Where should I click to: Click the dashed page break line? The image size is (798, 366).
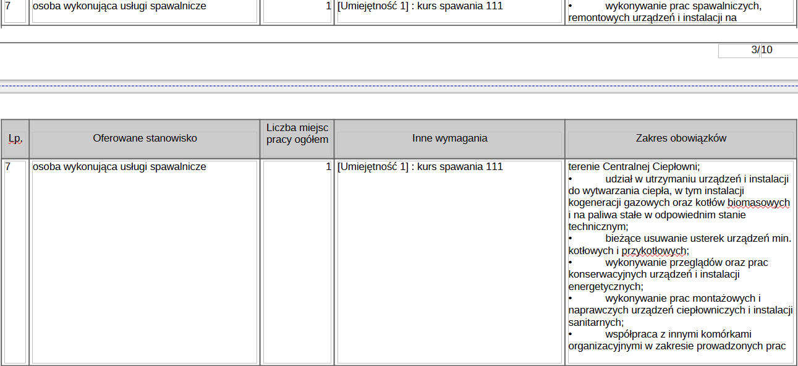[x=399, y=86]
